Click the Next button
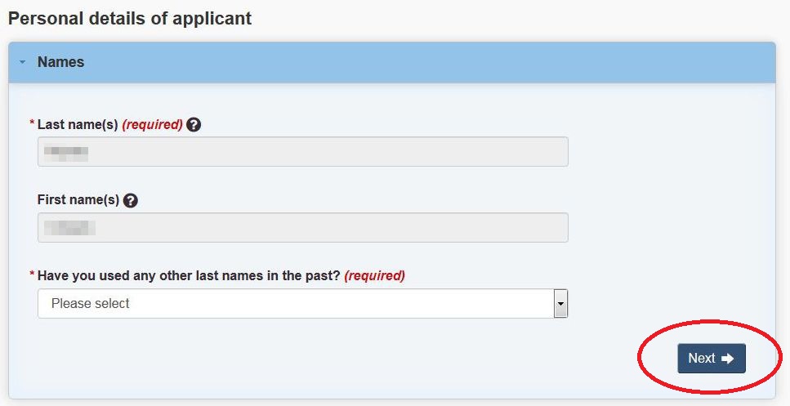Screen dimensions: 790x406 point(712,358)
